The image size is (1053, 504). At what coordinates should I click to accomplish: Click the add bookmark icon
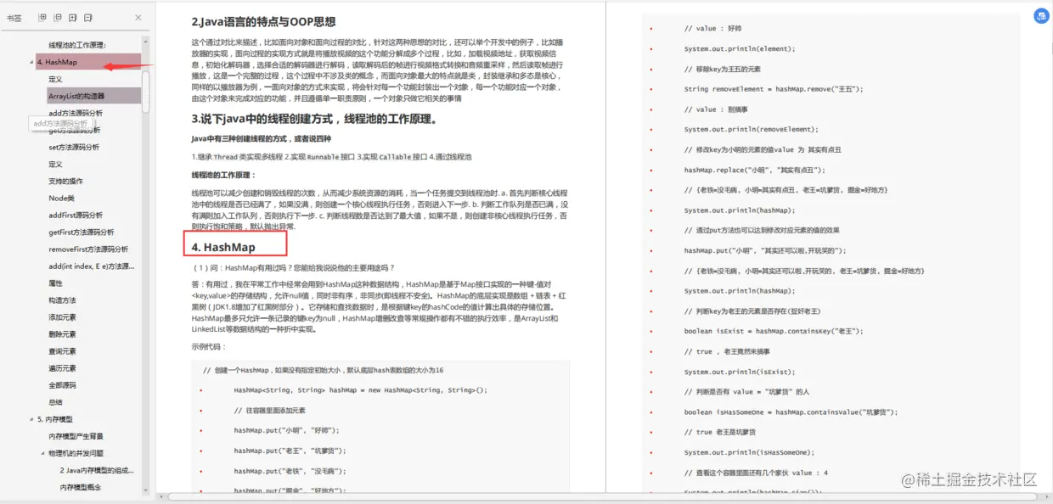(x=73, y=17)
